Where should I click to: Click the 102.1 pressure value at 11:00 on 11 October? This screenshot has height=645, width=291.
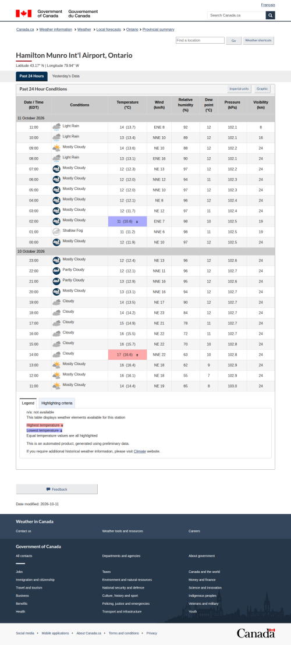pos(232,127)
